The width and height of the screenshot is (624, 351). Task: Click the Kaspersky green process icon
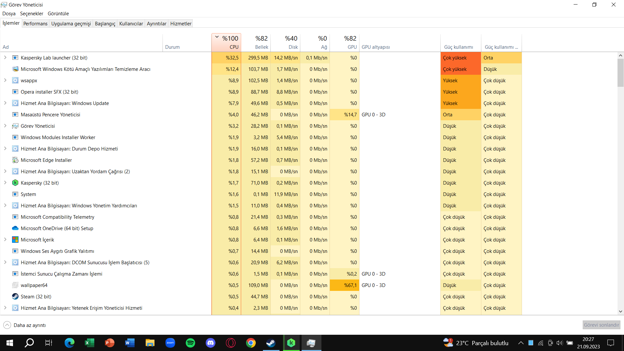point(15,183)
